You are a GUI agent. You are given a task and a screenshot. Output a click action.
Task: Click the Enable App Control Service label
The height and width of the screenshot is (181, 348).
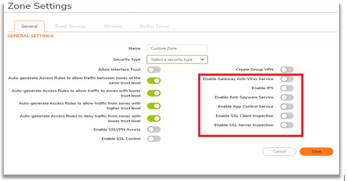tap(246, 106)
